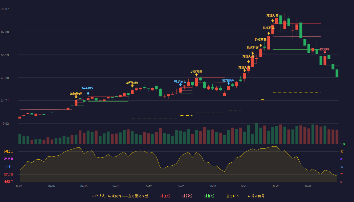
Task: Select the earliest 龙巡万界 label, before 06-03
Action: [x=196, y=72]
